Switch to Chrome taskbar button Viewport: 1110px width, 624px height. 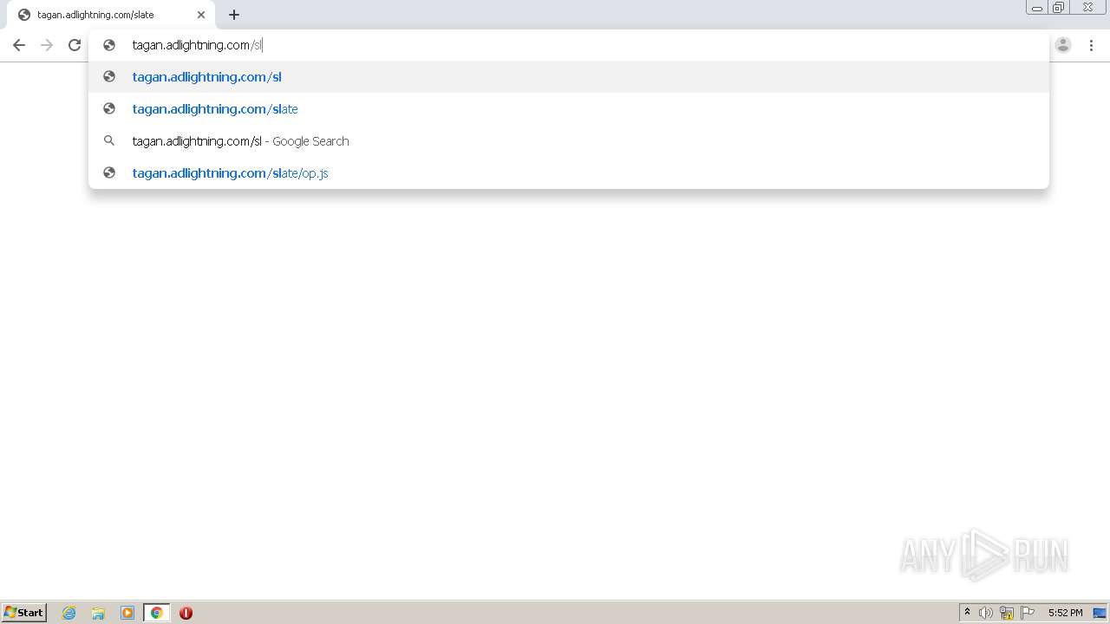156,613
